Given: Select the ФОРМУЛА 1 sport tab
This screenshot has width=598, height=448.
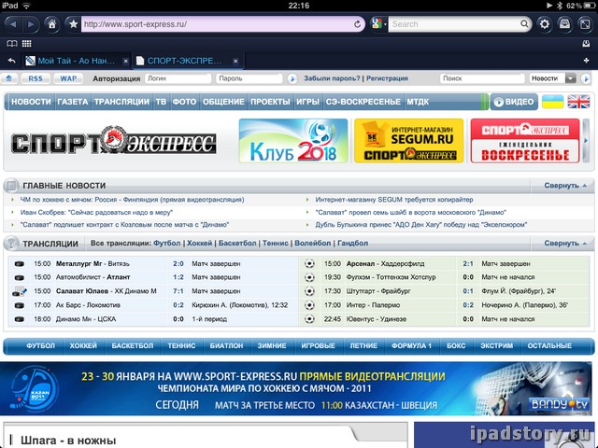Looking at the screenshot, I should [411, 346].
